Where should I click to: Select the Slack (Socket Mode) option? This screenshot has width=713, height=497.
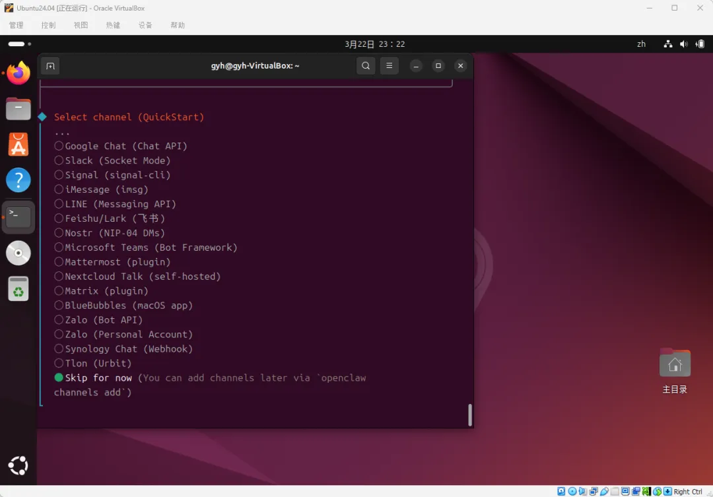tap(112, 160)
